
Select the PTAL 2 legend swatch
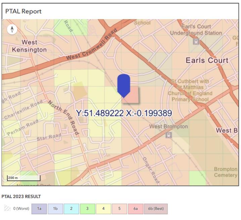pyautogui.click(x=71, y=209)
